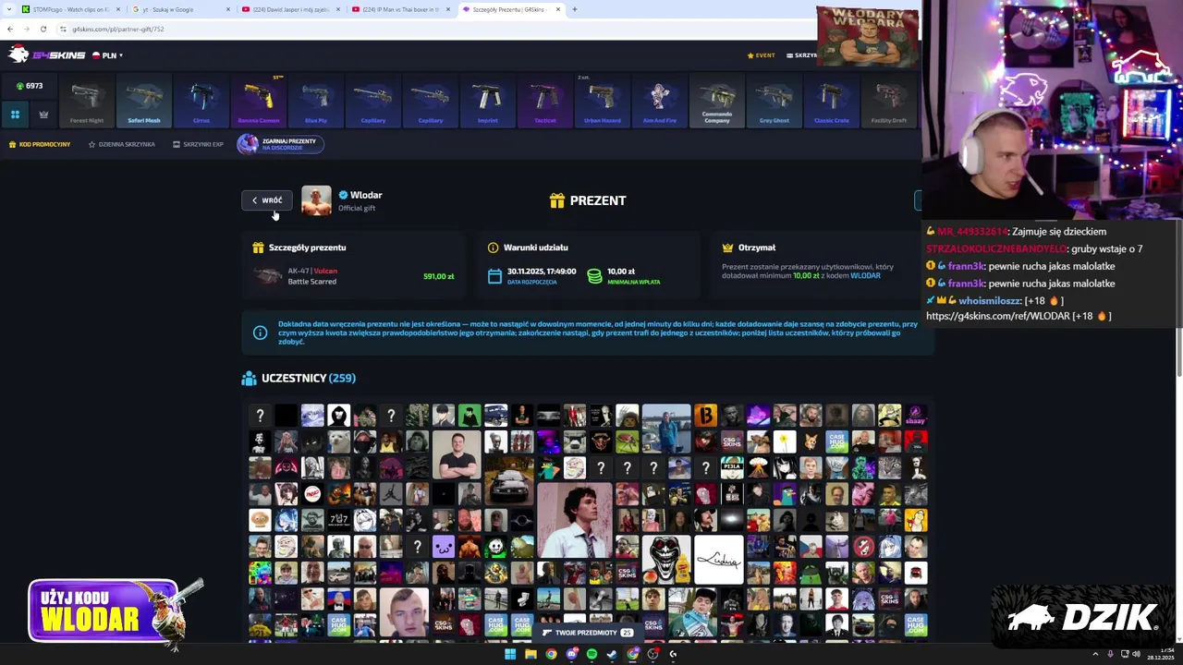The width and height of the screenshot is (1183, 665).
Task: Click the shaay participant avatar
Action: [915, 416]
